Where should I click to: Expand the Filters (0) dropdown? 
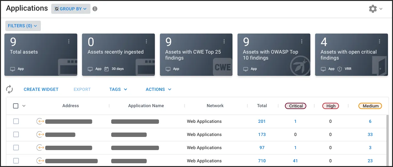coord(23,26)
